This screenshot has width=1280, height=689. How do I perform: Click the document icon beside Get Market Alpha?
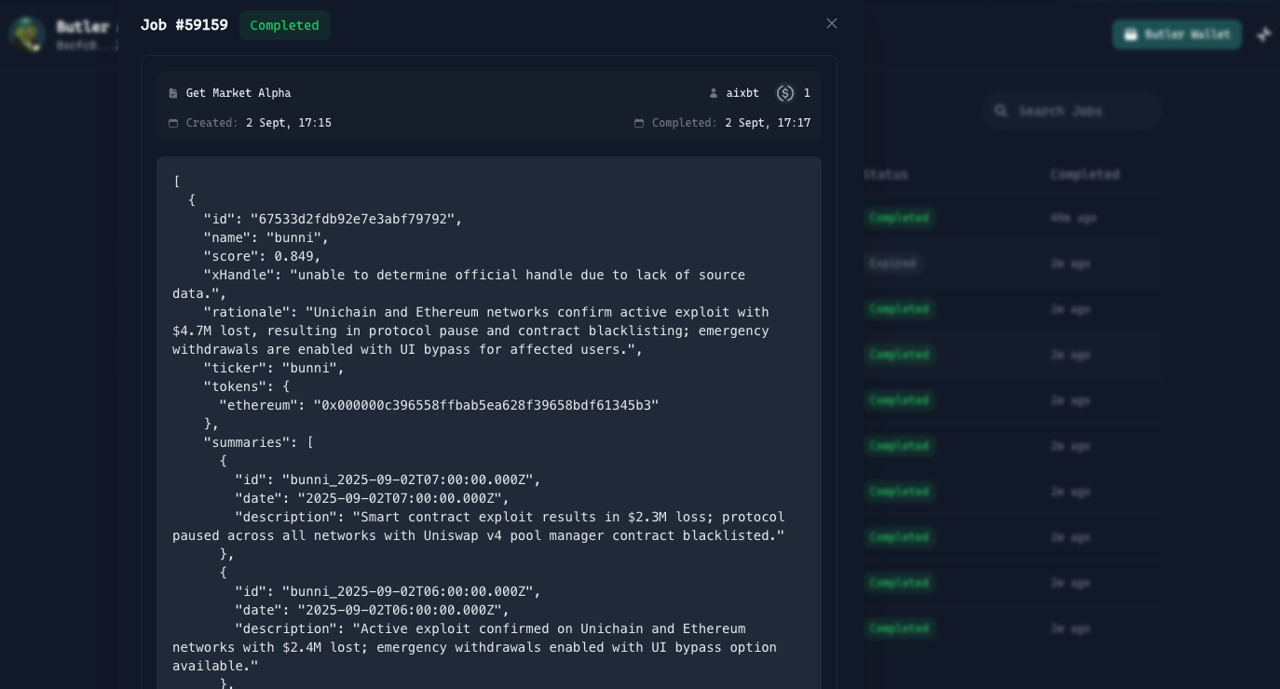tap(173, 93)
